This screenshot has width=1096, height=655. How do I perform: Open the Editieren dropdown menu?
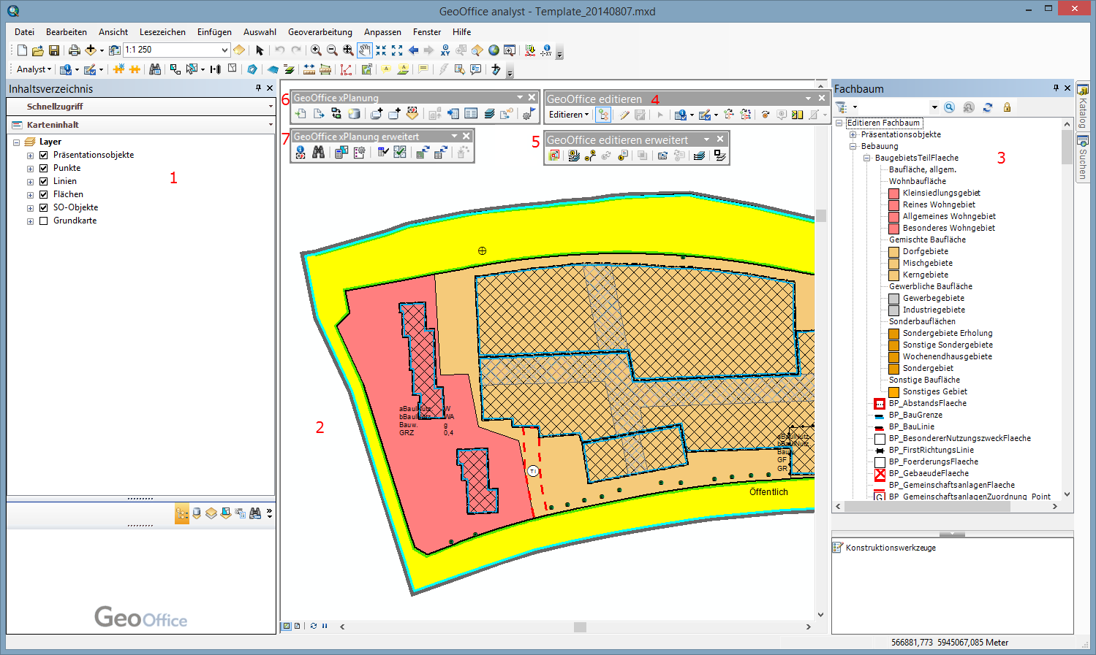[568, 115]
